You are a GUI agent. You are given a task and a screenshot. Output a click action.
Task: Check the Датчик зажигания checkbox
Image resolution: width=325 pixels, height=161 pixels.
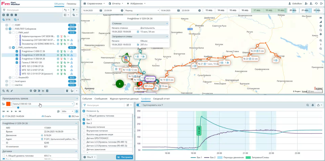tap(84, 149)
